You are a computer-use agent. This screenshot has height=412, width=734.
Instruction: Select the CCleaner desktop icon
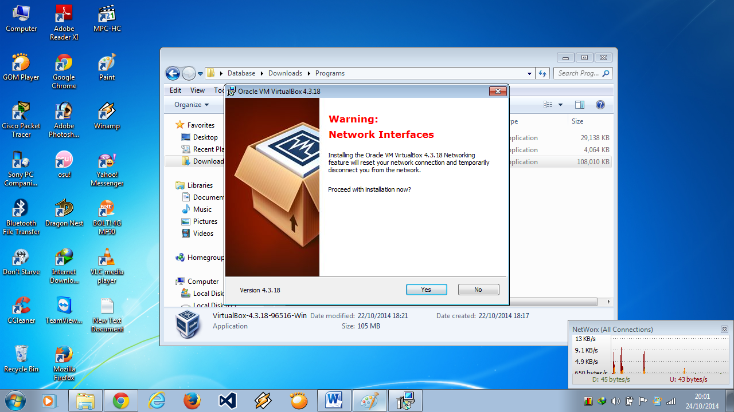point(21,310)
